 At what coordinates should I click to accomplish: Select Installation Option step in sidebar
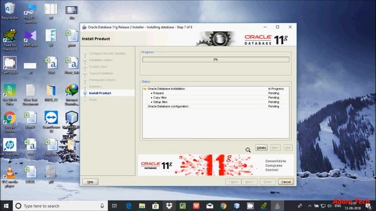point(100,60)
